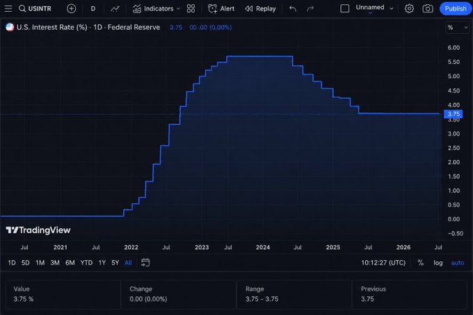Screen dimensions: 473x315
Task: Click the 2024 label on the time axis
Action: tap(263, 247)
